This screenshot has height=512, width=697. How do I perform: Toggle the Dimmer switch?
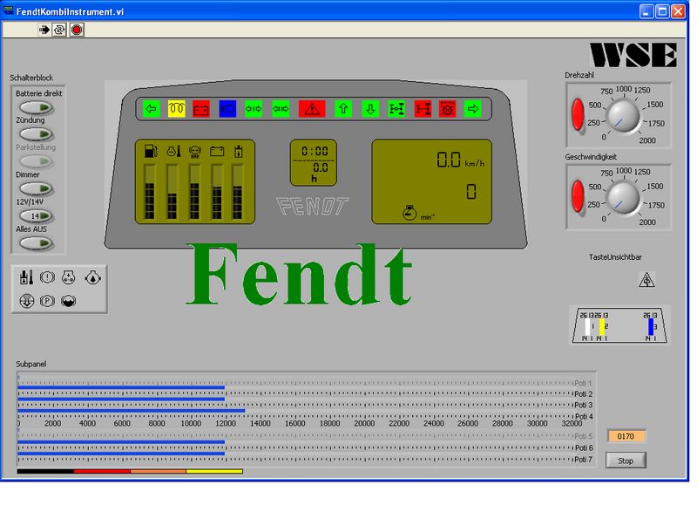[37, 188]
